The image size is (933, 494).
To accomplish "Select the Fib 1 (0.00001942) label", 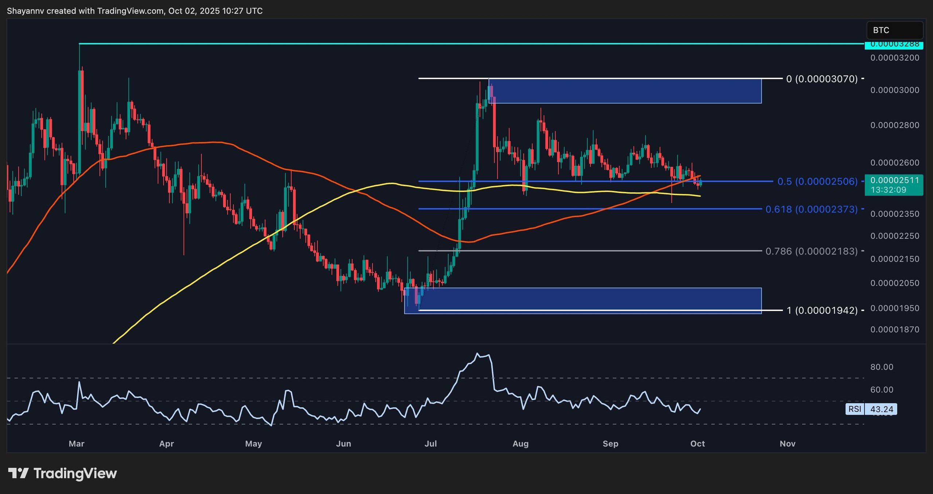I will point(822,310).
